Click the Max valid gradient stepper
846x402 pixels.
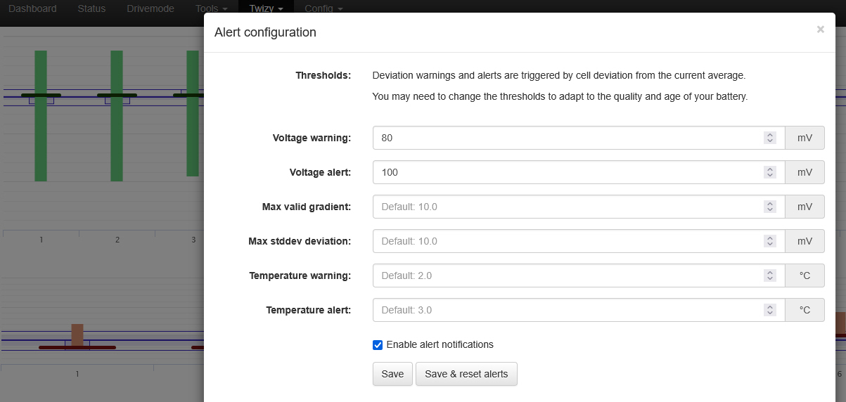tap(770, 207)
